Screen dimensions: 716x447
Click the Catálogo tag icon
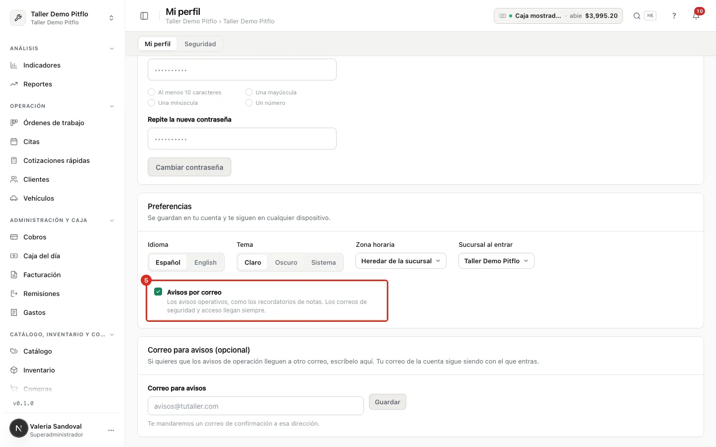(14, 351)
